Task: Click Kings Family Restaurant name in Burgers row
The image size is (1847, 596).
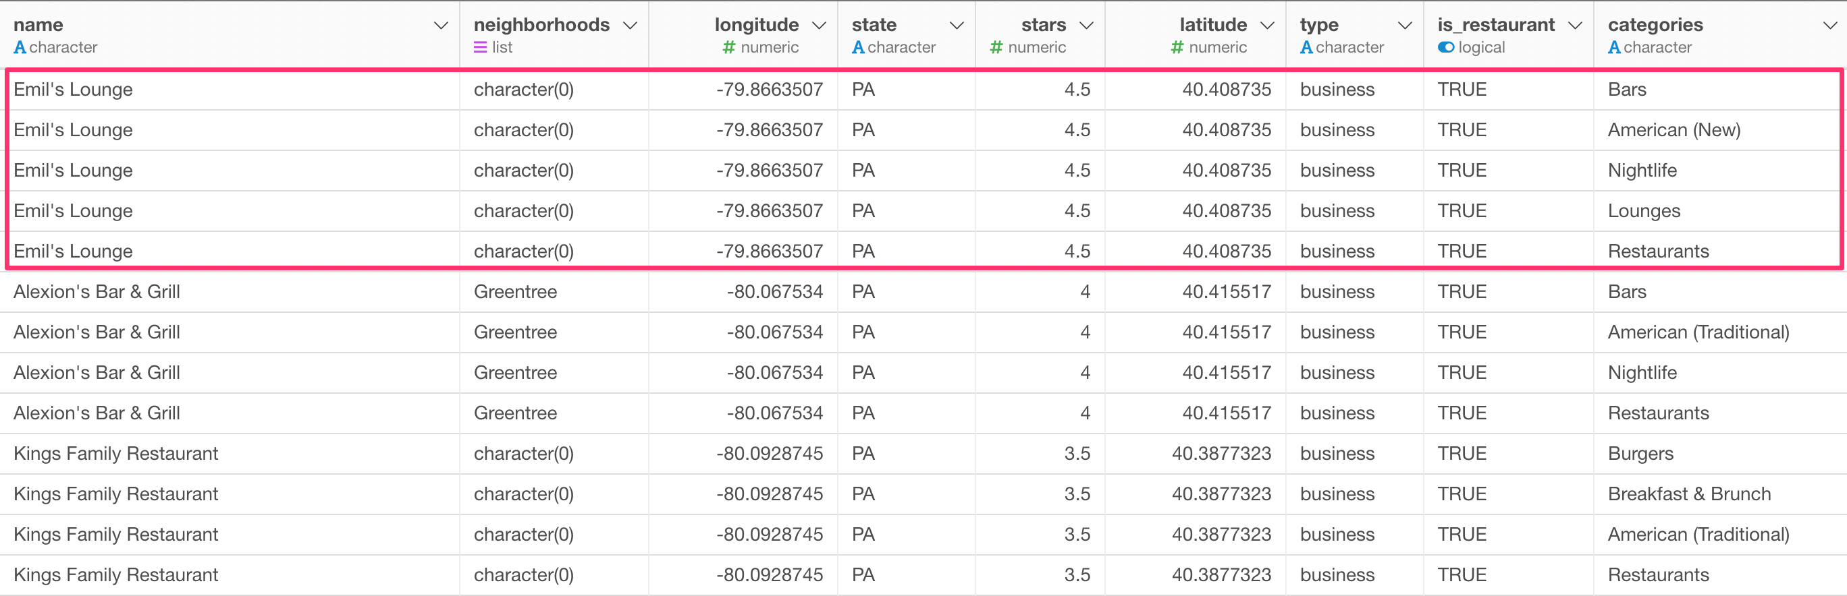Action: pyautogui.click(x=115, y=454)
